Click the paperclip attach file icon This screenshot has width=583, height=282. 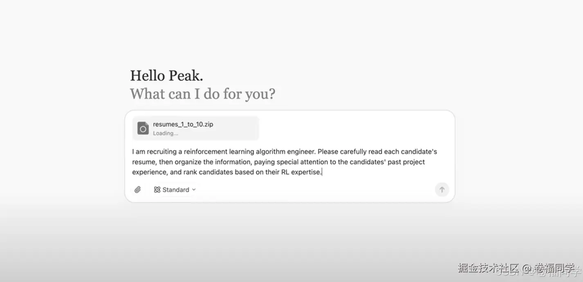138,190
